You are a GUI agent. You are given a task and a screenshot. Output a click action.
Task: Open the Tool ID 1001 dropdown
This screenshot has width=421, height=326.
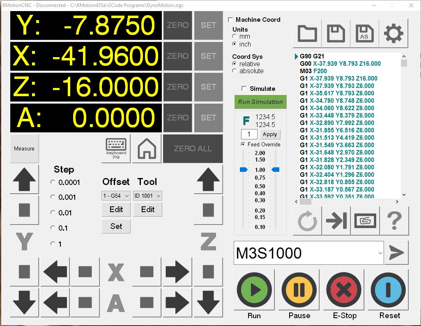[x=147, y=196]
